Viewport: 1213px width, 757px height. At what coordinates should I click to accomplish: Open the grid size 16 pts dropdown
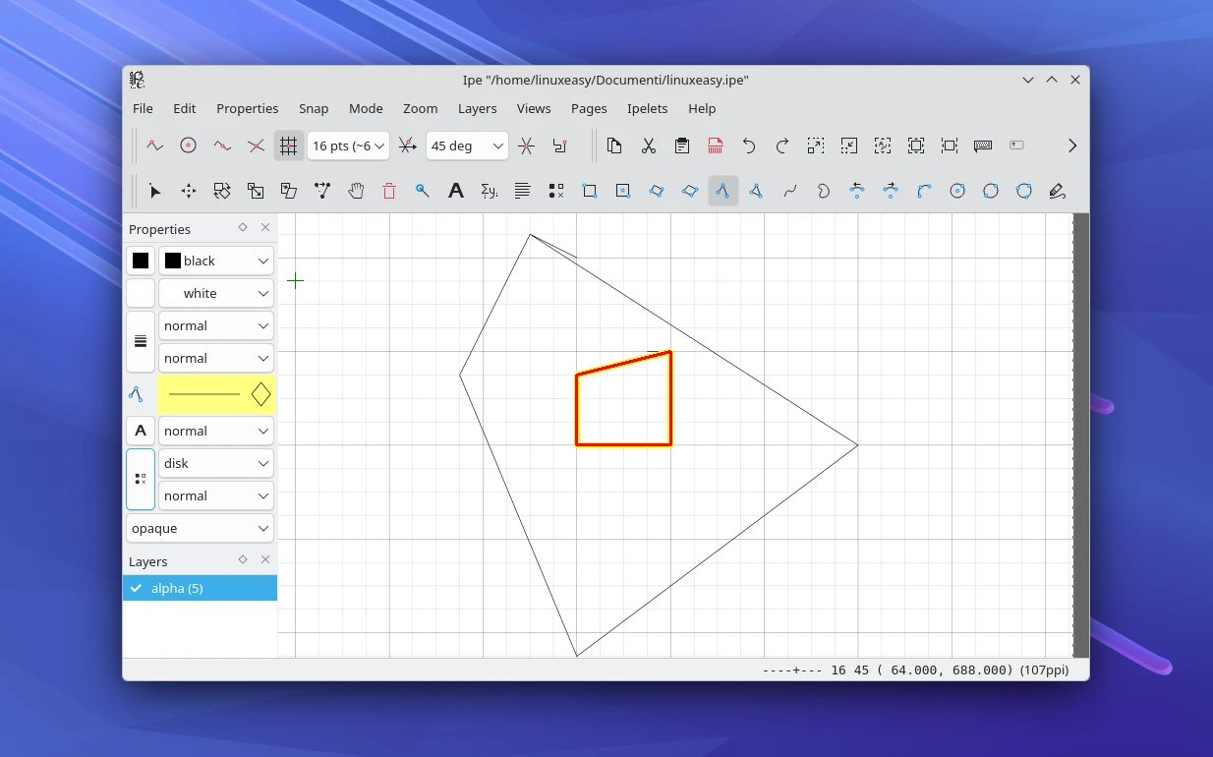click(348, 146)
